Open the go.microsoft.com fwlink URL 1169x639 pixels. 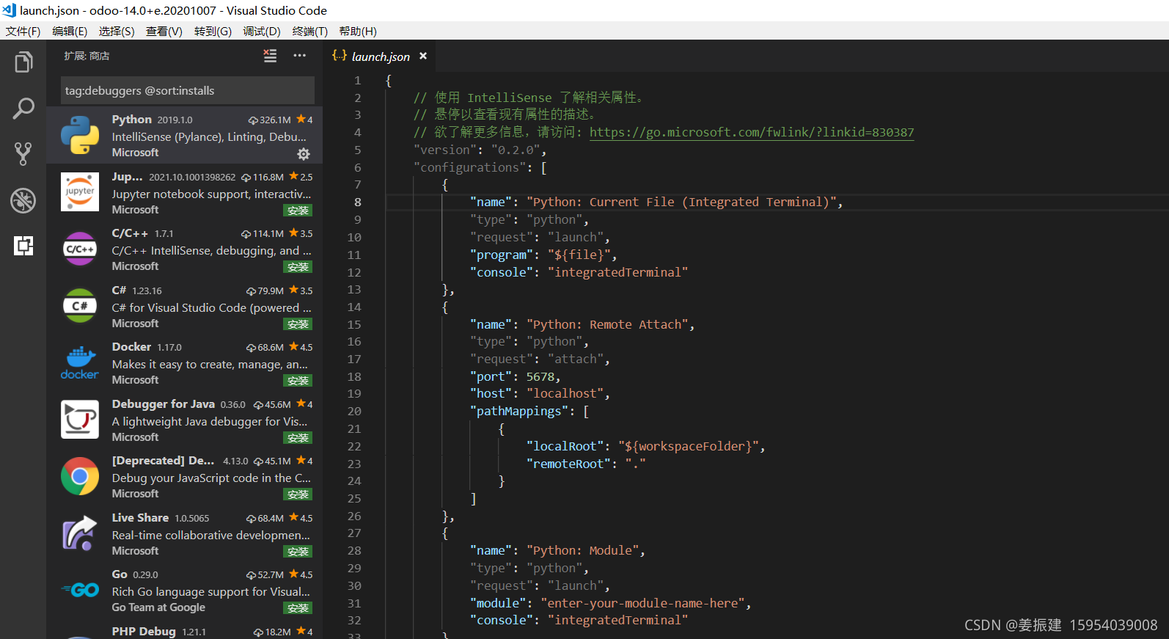pyautogui.click(x=752, y=132)
